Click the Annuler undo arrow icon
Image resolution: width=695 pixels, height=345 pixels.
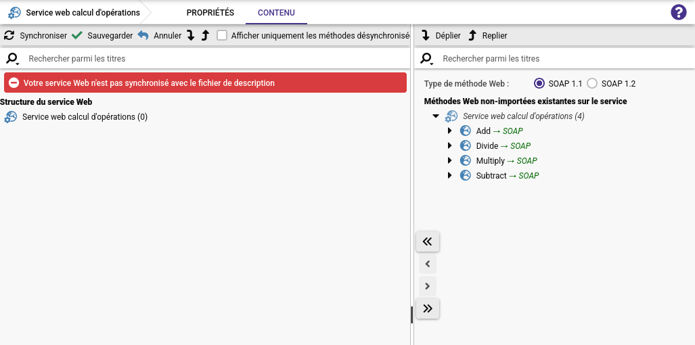[x=143, y=35]
